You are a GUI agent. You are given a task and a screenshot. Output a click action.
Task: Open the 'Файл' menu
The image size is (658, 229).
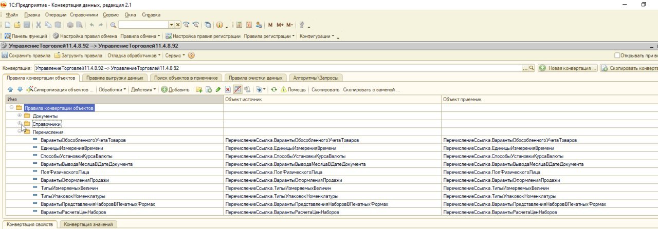click(x=12, y=15)
